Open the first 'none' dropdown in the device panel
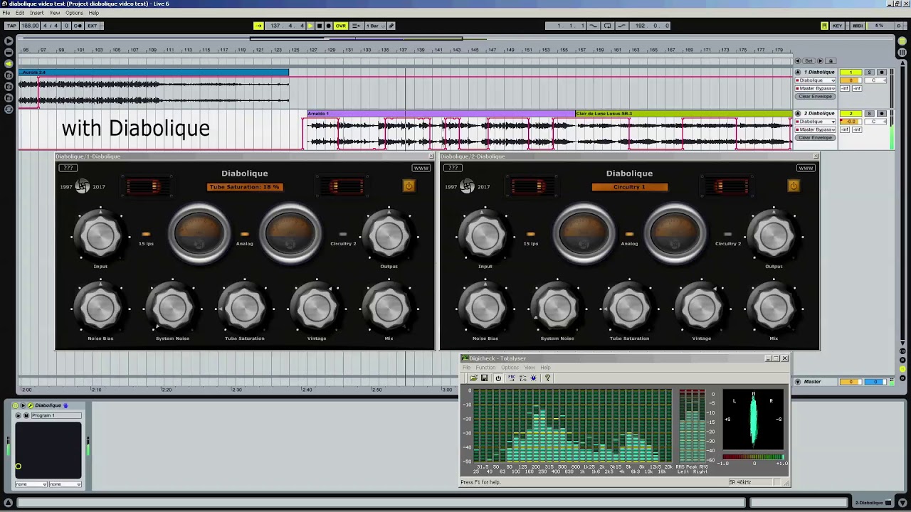 point(31,484)
